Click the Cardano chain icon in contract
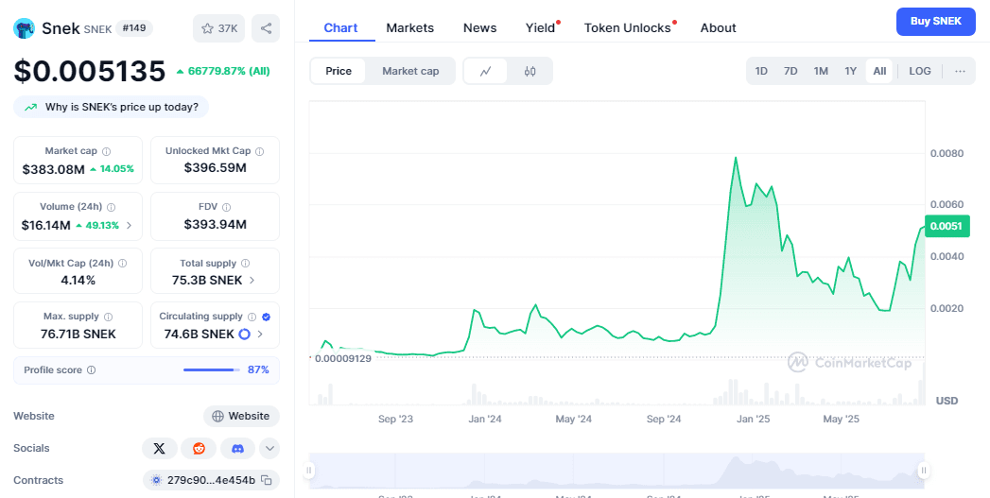Screen dimensions: 990x498 click(157, 480)
